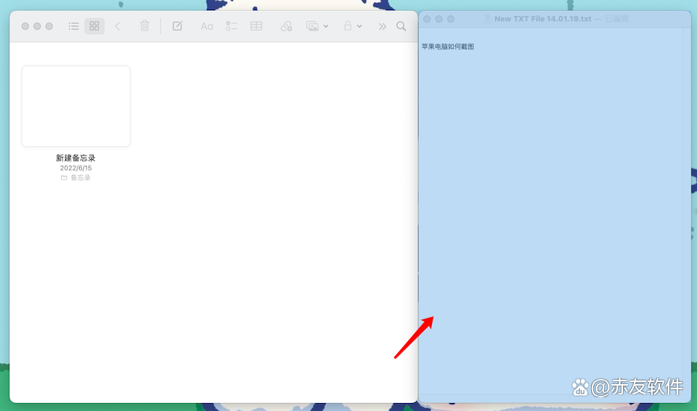The width and height of the screenshot is (697, 411).
Task: Click the New TXT File 14.01.19.txt title
Action: (542, 19)
